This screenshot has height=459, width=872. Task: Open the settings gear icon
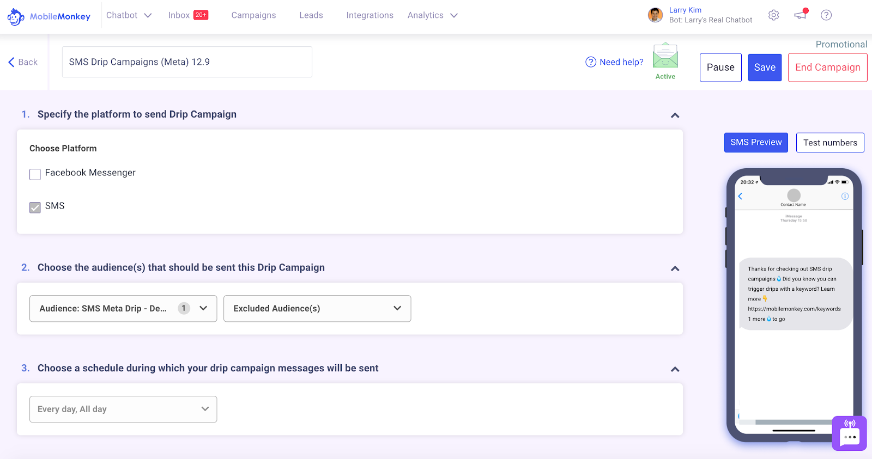[773, 15]
